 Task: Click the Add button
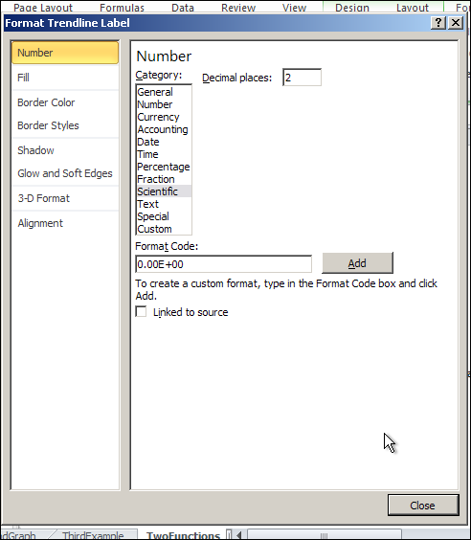pos(357,263)
